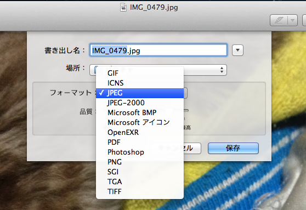The width and height of the screenshot is (306, 210).
Task: Choose ICNS format option
Action: (x=140, y=83)
